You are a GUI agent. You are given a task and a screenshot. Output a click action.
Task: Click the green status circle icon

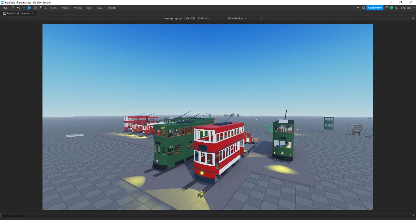pos(392,8)
